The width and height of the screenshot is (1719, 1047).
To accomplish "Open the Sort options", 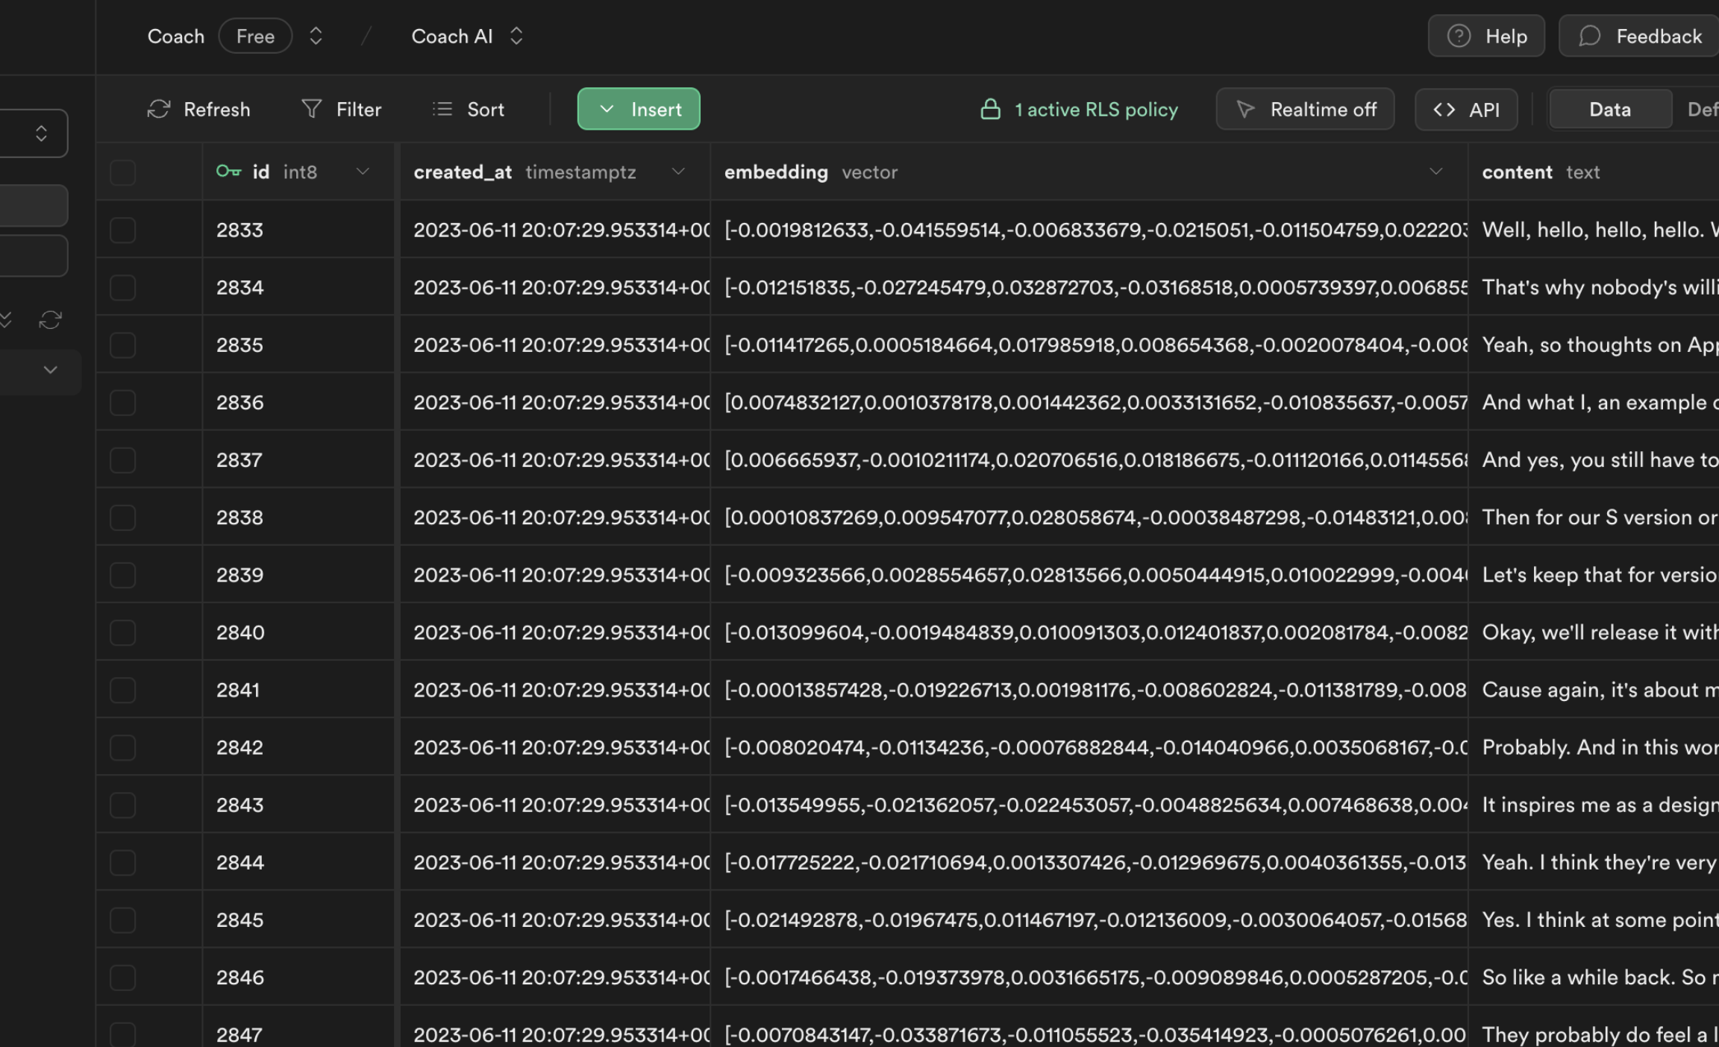I will pyautogui.click(x=469, y=109).
